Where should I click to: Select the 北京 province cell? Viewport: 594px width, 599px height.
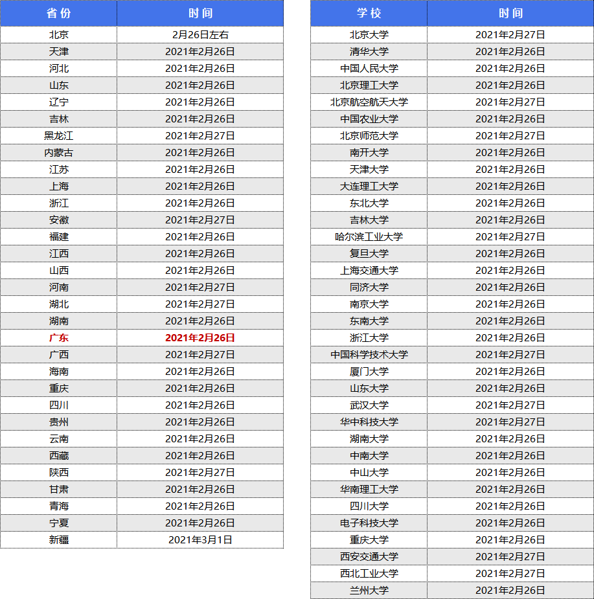(58, 35)
